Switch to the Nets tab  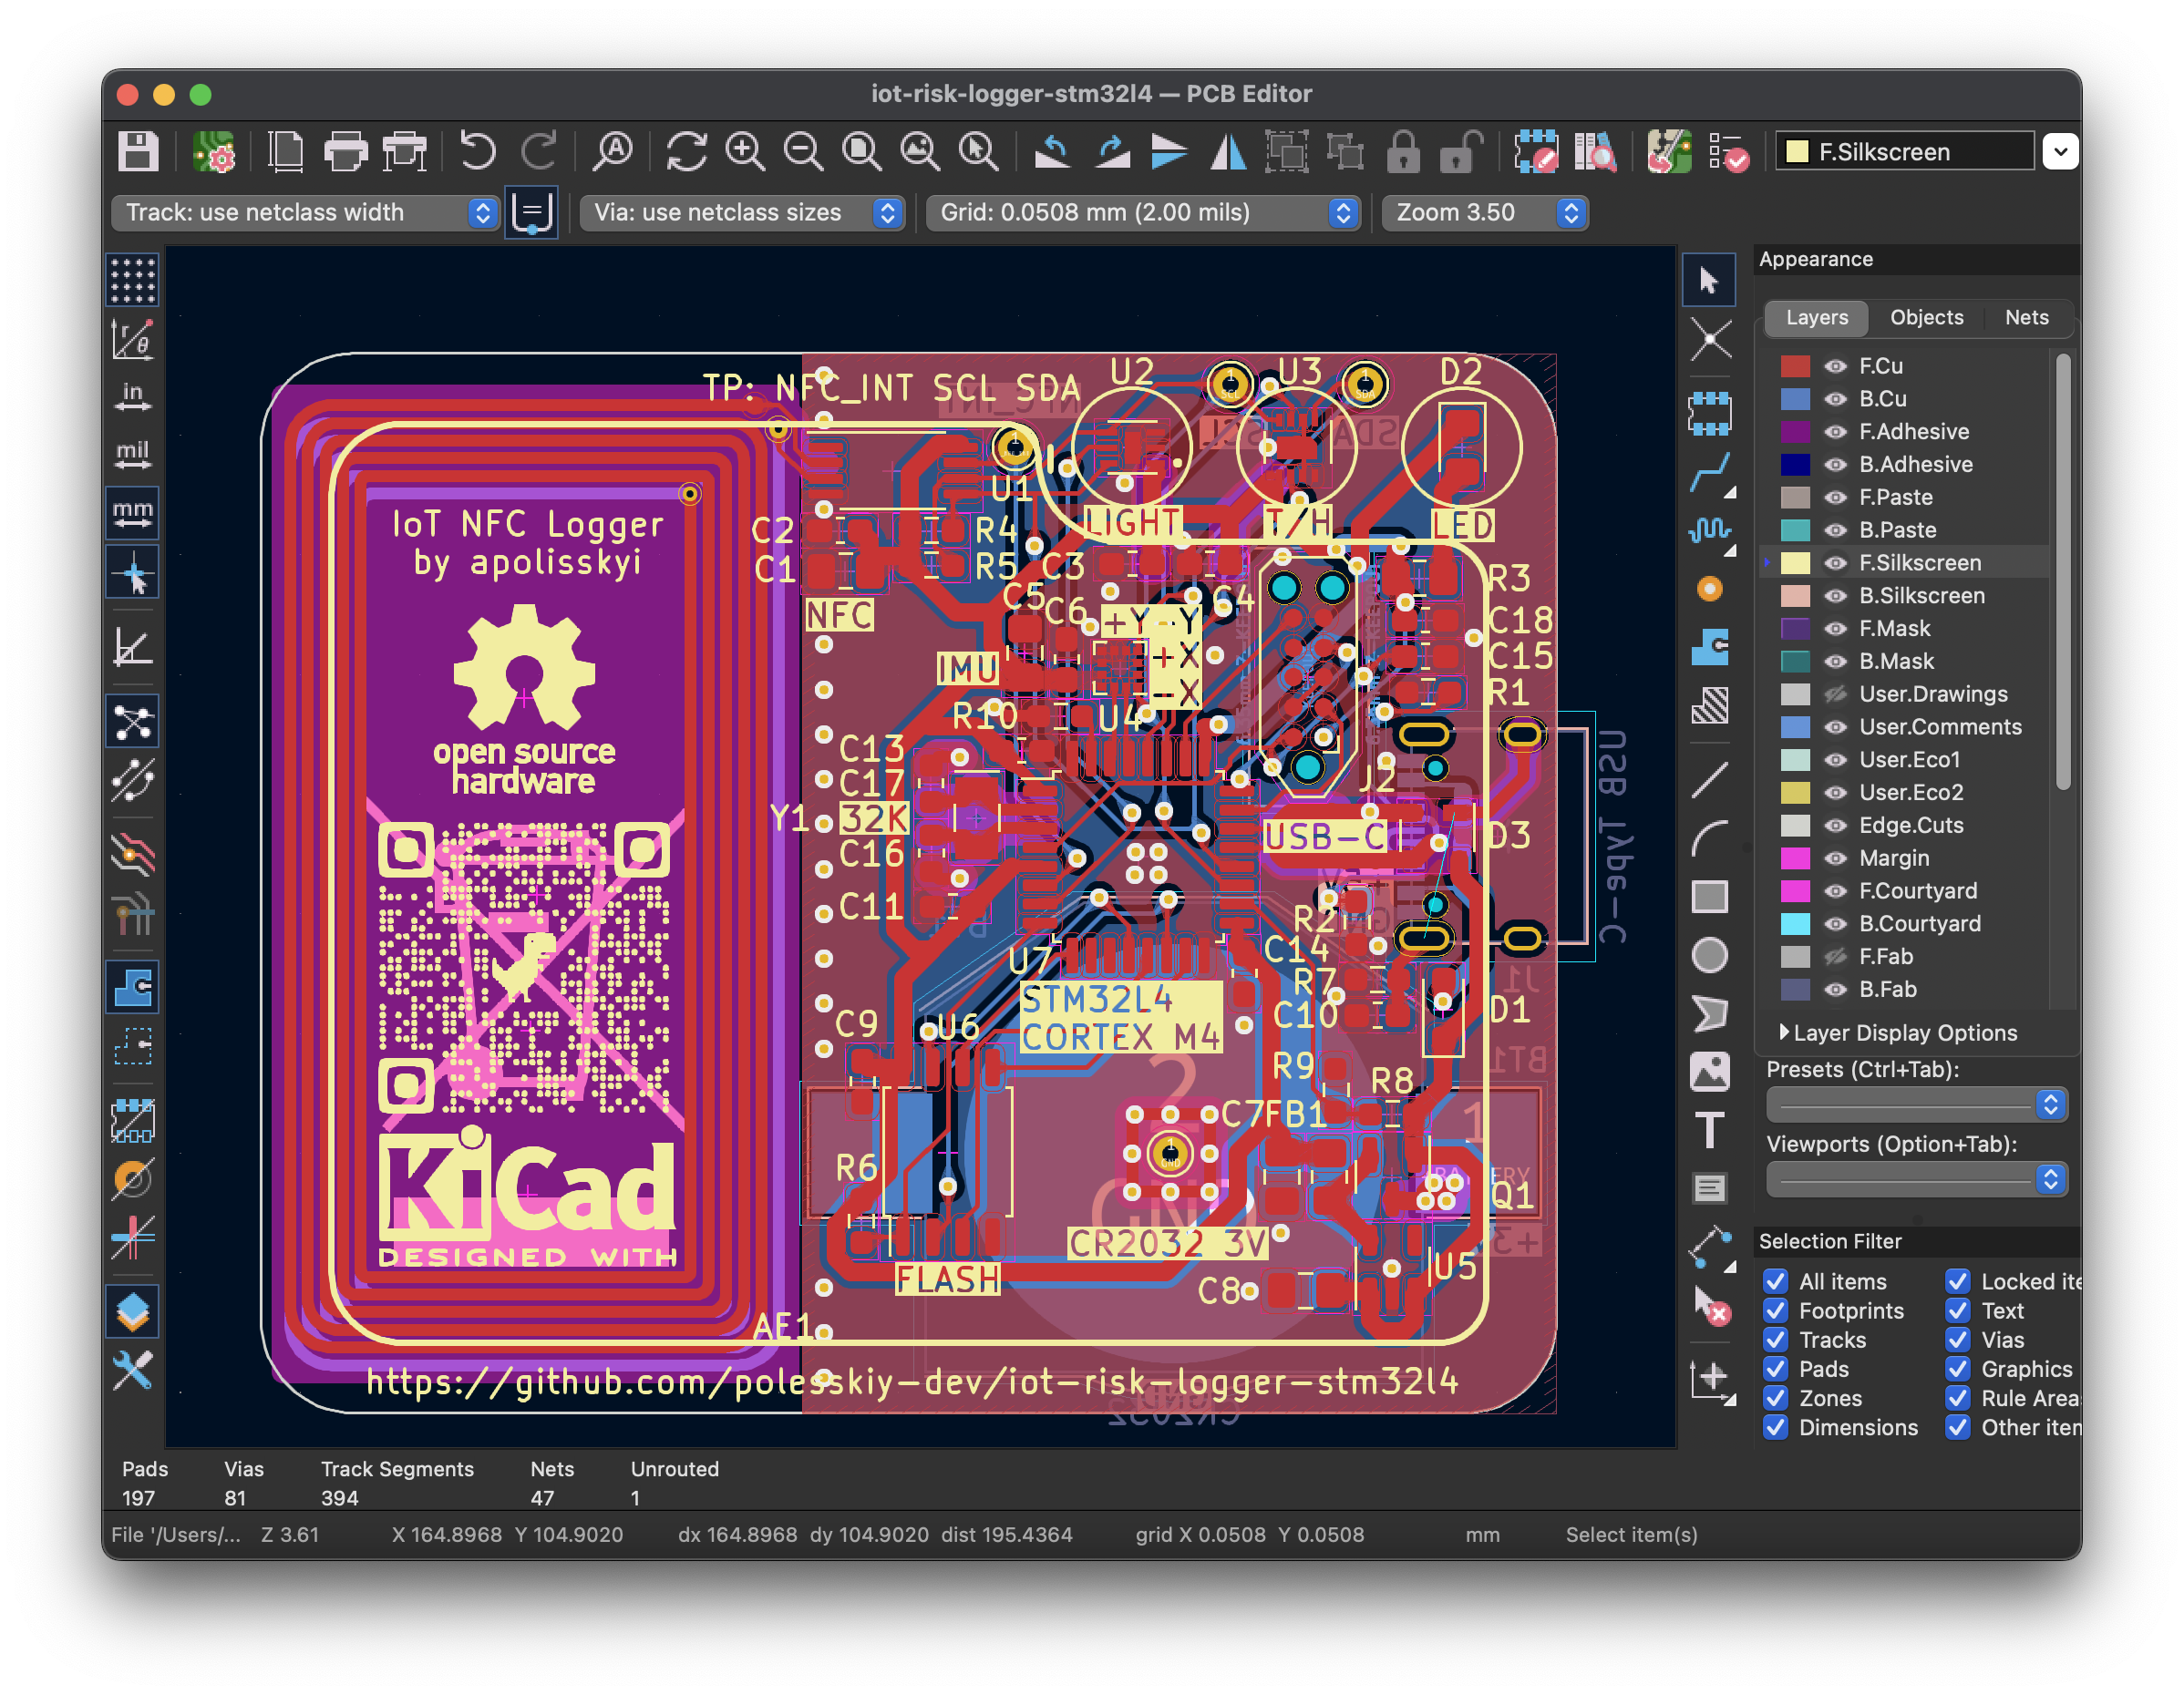coord(2026,317)
